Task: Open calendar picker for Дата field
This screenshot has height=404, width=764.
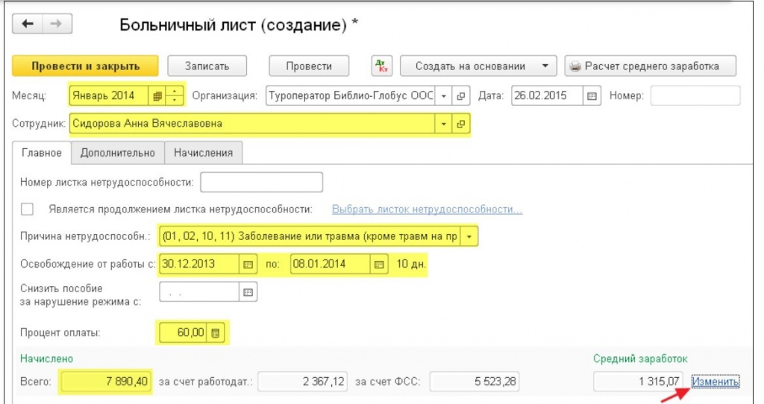Action: point(592,96)
